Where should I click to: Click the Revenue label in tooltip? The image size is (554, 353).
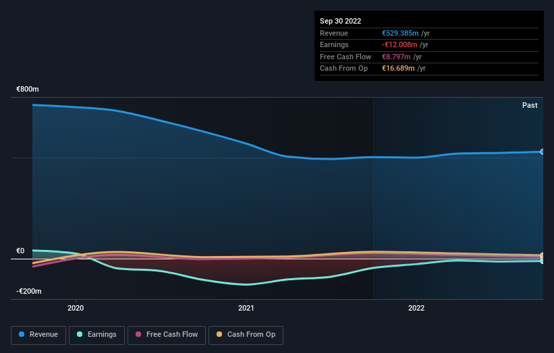click(x=334, y=33)
